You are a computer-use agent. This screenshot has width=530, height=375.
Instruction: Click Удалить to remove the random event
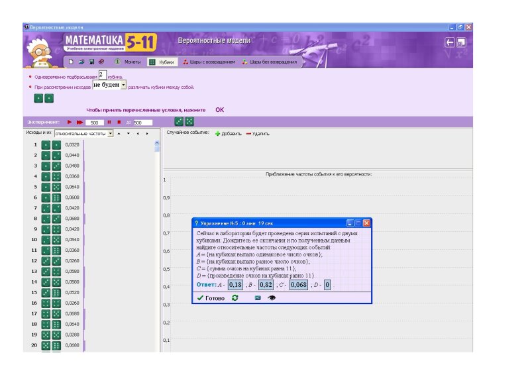coord(258,133)
